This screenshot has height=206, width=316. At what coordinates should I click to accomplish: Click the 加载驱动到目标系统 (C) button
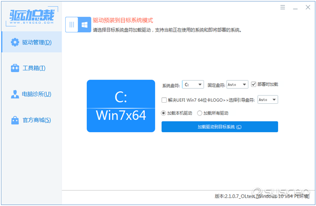[x=220, y=127]
